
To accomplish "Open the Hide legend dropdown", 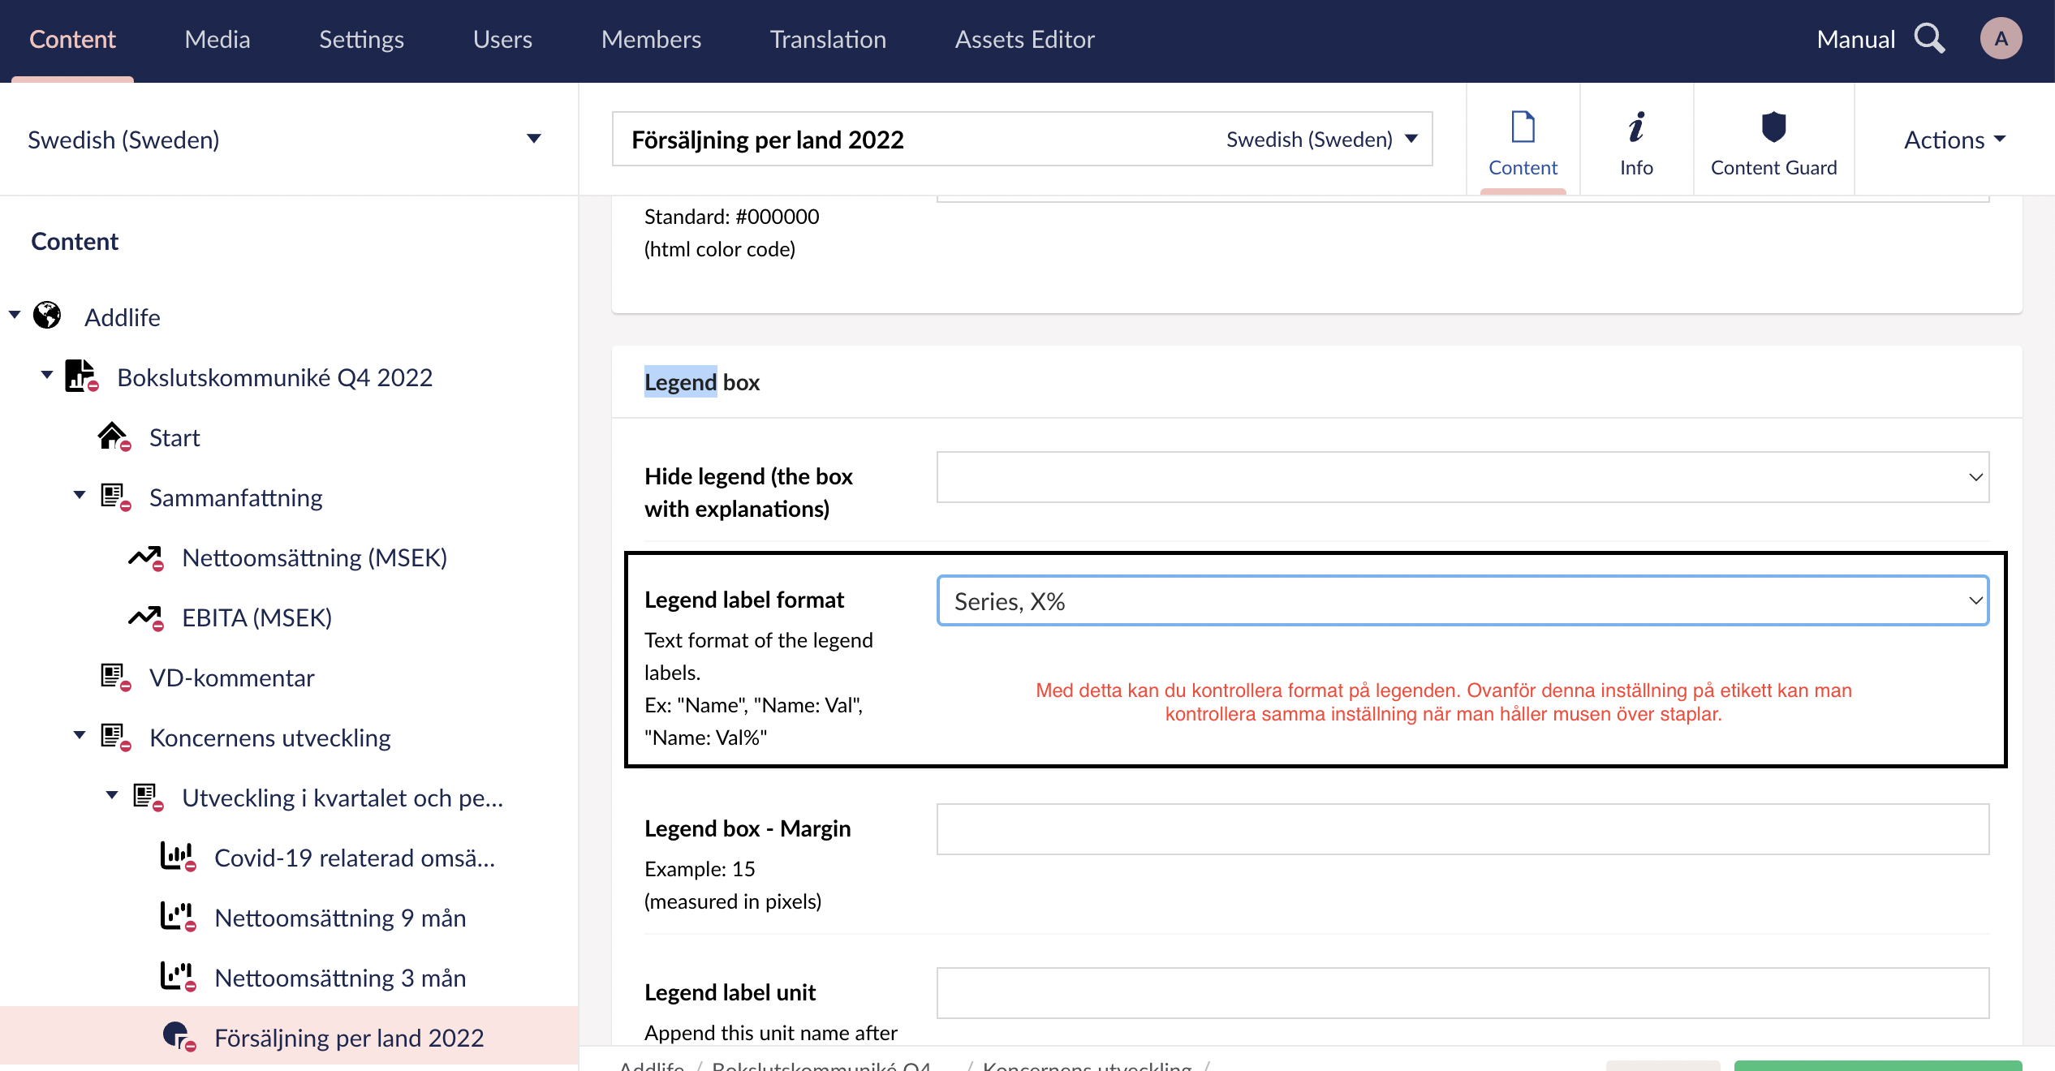I will (x=1463, y=477).
